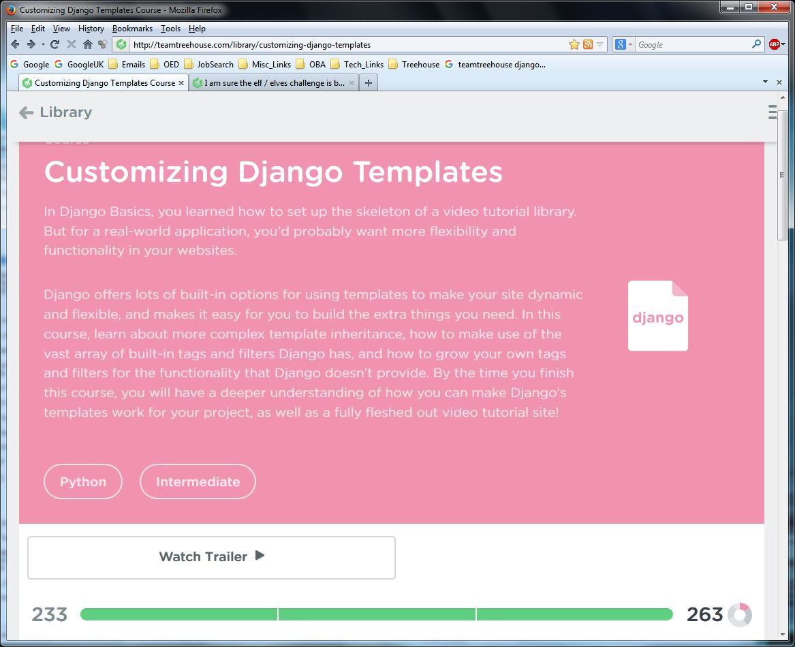This screenshot has width=795, height=647.
Task: Open the Bookmarks menu
Action: [x=132, y=29]
